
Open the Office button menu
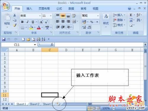pyautogui.click(x=6, y=6)
